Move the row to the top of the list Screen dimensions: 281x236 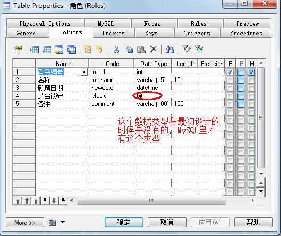click(x=18, y=200)
